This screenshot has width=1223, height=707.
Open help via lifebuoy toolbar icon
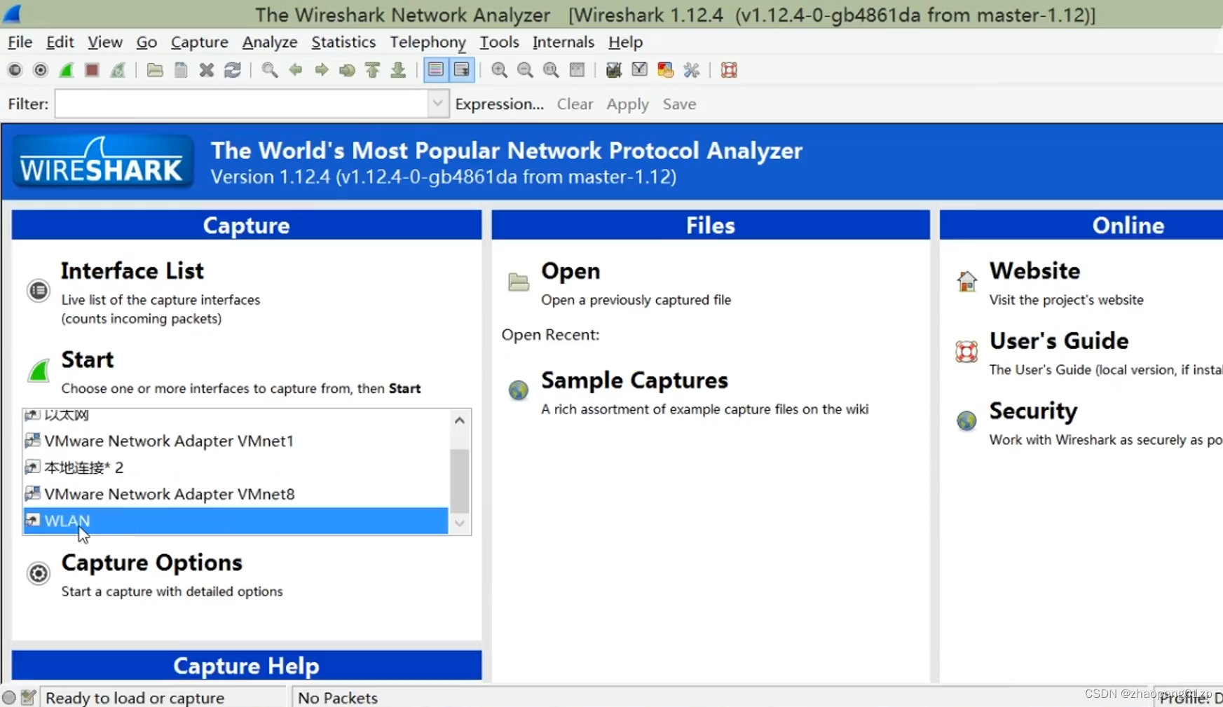tap(729, 70)
